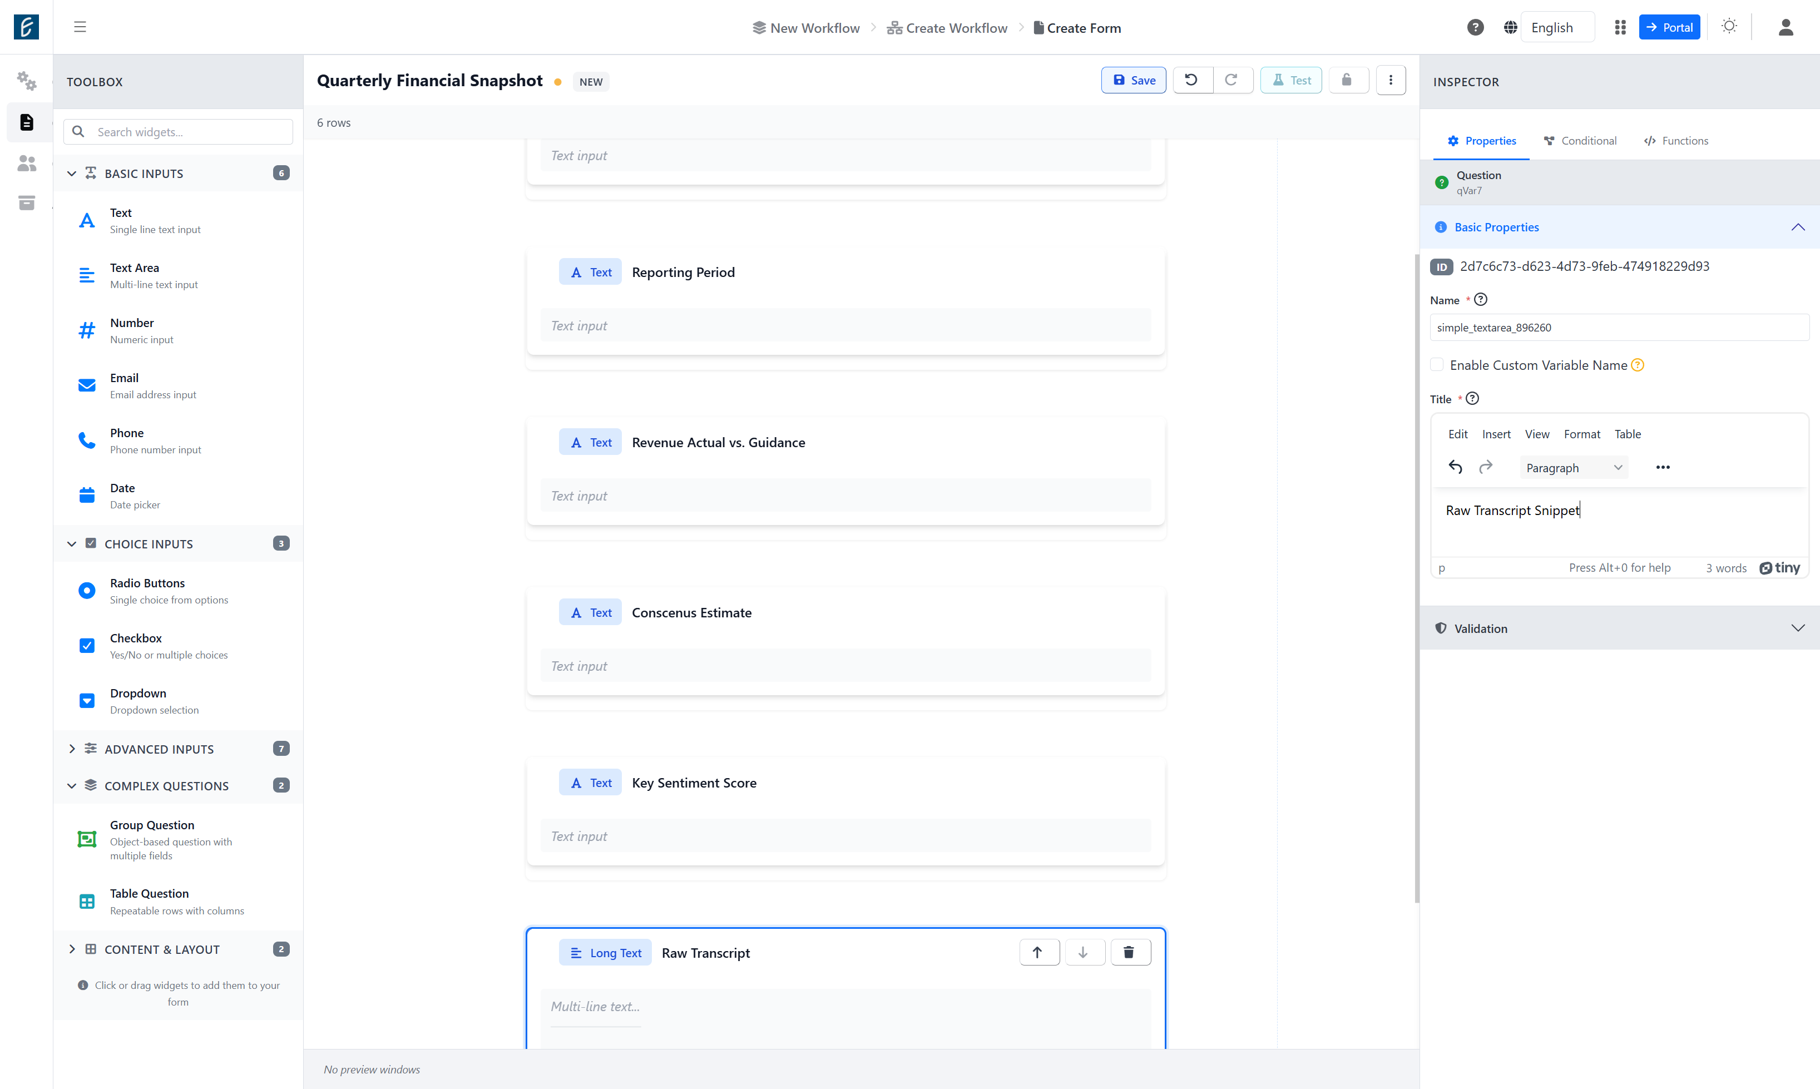Expand the Validation panel
This screenshot has width=1820, height=1089.
click(x=1620, y=628)
